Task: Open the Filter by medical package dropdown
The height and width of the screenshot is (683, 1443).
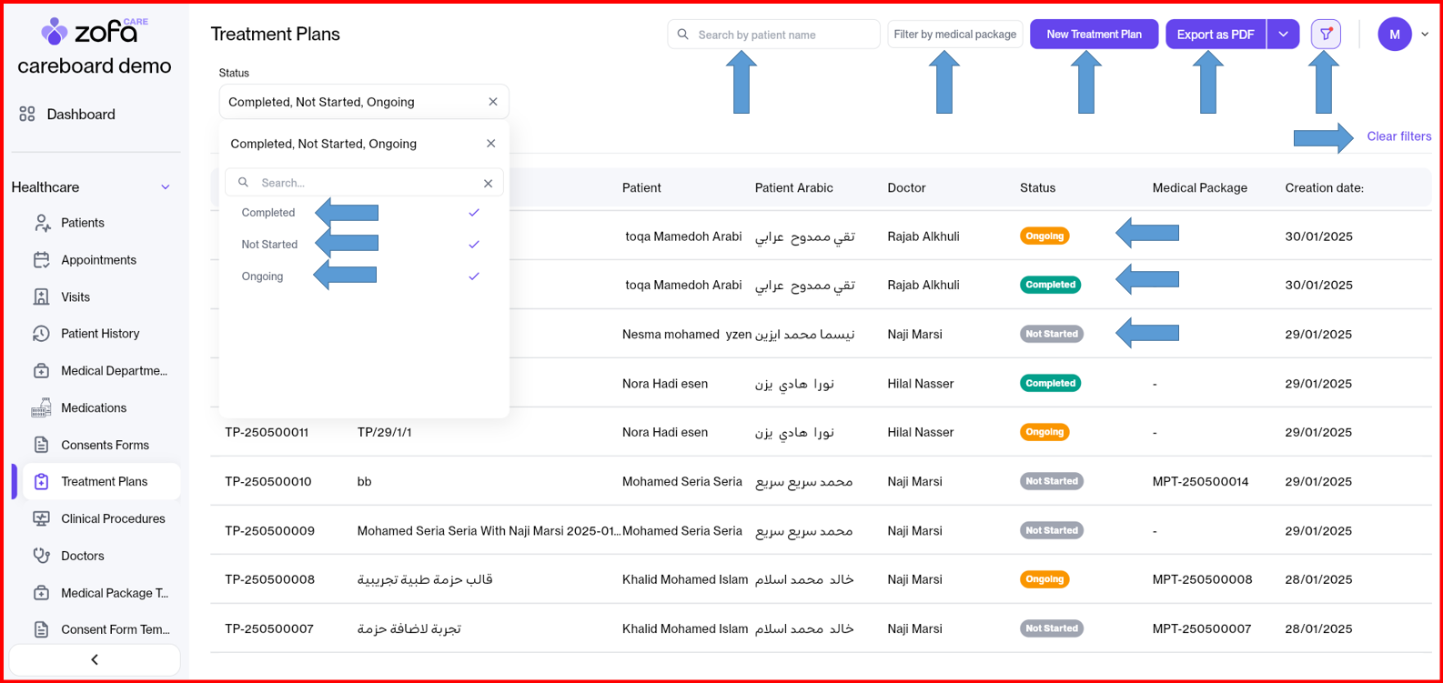Action: pyautogui.click(x=954, y=35)
